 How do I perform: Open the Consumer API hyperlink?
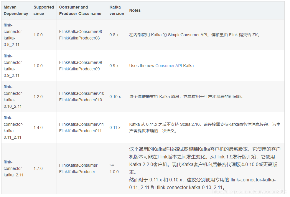[x=168, y=66]
